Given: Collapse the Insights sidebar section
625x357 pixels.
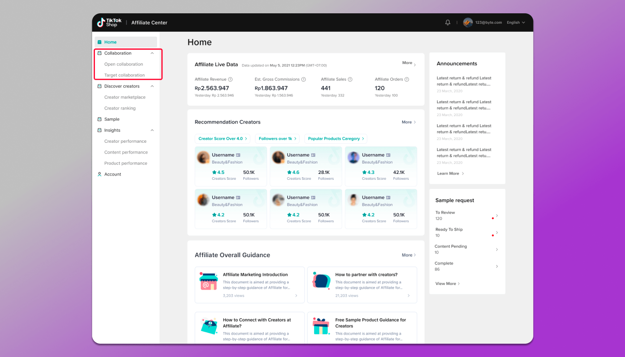Looking at the screenshot, I should [152, 130].
